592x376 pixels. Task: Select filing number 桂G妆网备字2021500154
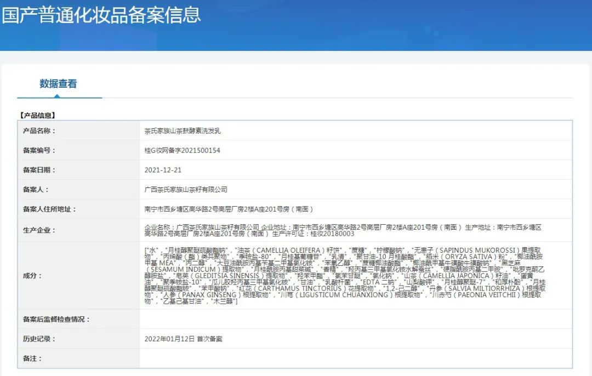pyautogui.click(x=182, y=150)
